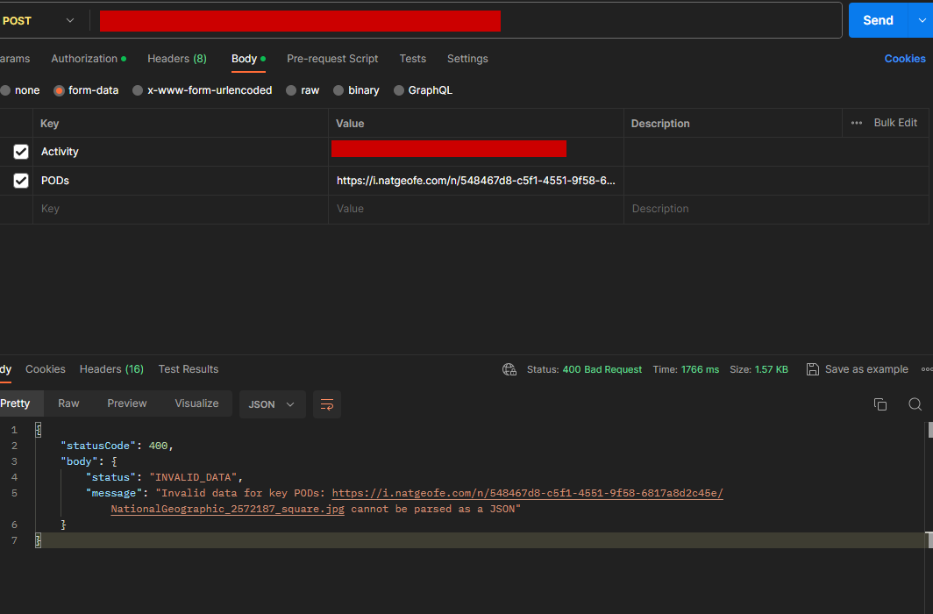Viewport: 933px width, 614px height.
Task: Copy the response body with copy icon
Action: (880, 404)
